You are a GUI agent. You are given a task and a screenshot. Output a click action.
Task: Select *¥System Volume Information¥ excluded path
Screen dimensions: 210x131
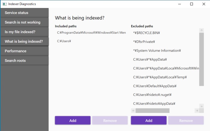click(157, 50)
